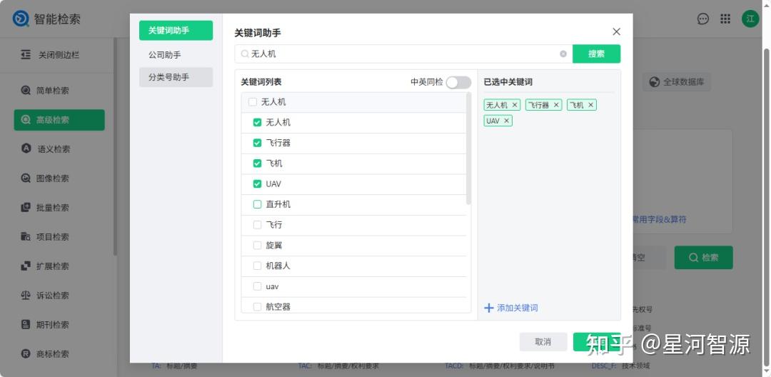Open the chat message icon in header
This screenshot has width=771, height=377.
[x=703, y=19]
